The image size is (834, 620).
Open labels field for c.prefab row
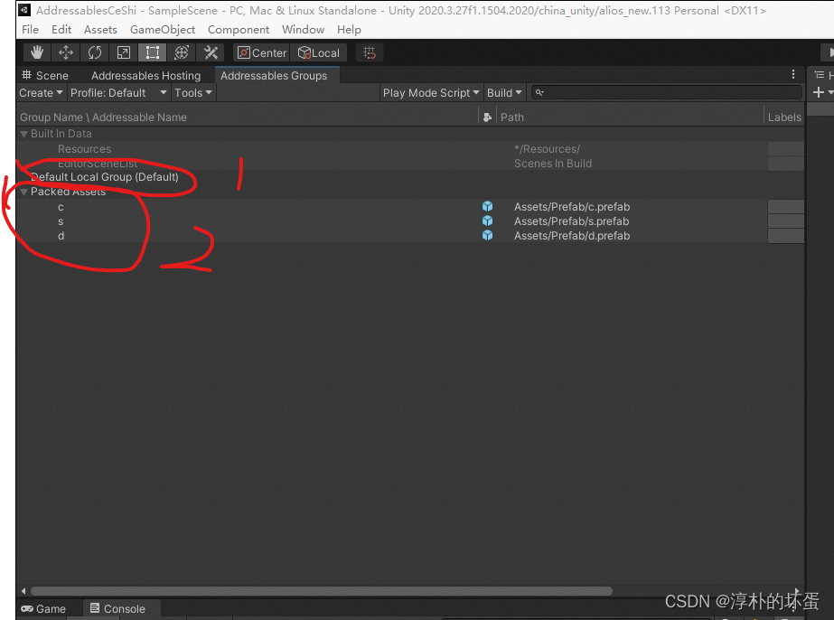coord(785,206)
